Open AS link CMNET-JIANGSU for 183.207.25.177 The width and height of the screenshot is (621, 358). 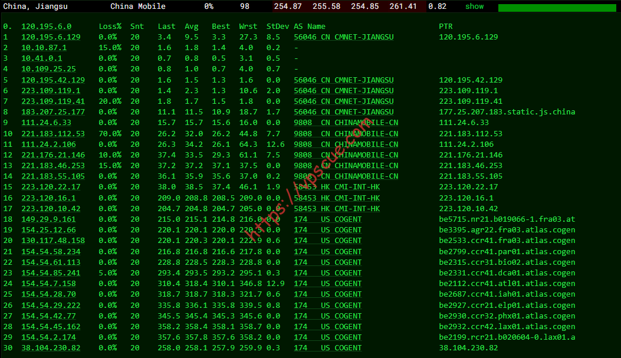[x=344, y=112]
